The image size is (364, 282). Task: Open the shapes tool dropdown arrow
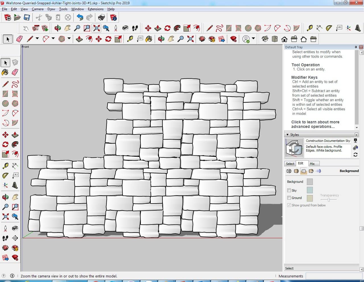69,39
